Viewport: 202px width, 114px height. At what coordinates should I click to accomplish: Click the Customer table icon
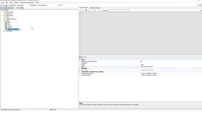click(x=6, y=26)
